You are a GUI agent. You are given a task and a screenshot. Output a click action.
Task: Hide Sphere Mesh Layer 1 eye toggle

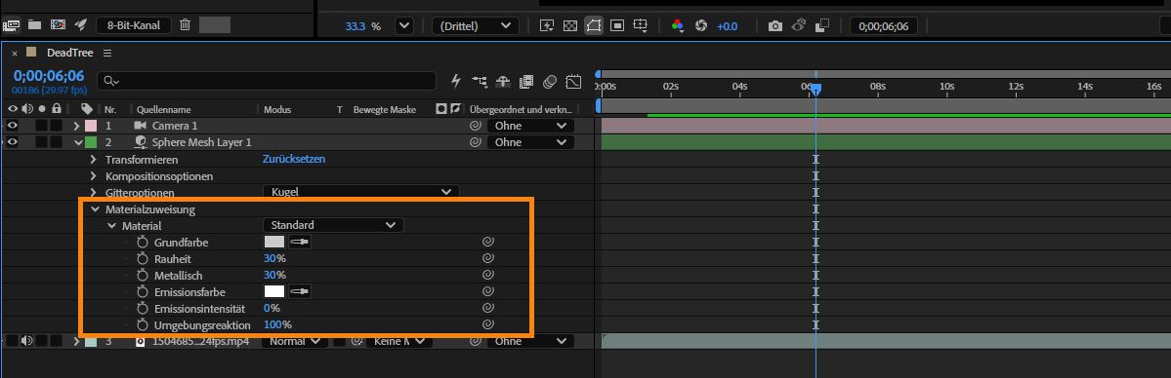point(13,141)
